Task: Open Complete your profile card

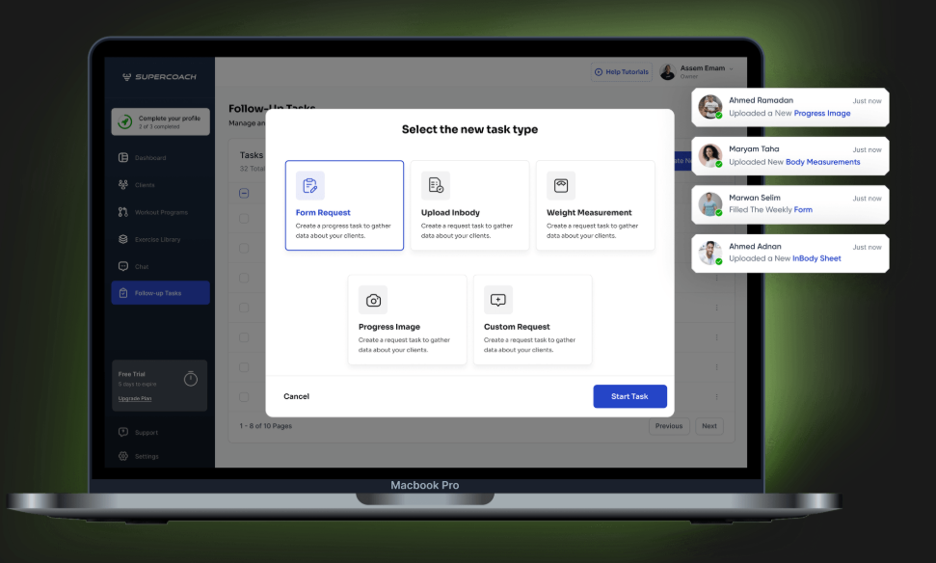Action: tap(161, 121)
